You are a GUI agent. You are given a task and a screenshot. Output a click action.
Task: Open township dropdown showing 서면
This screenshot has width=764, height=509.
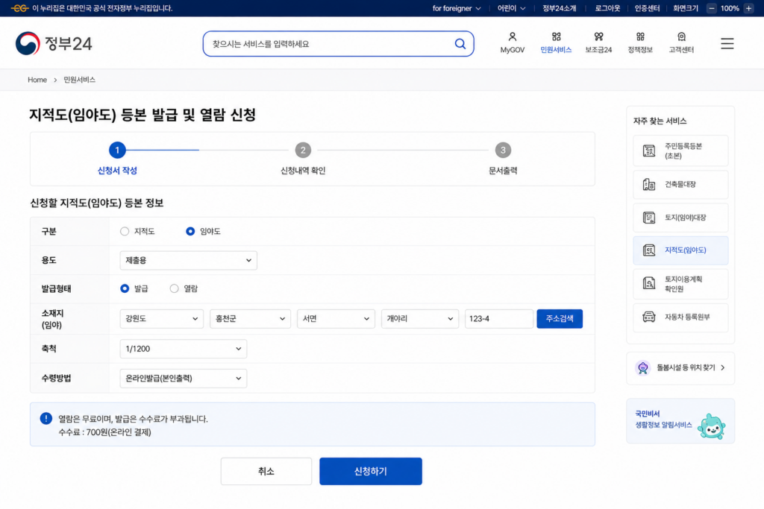tap(336, 319)
